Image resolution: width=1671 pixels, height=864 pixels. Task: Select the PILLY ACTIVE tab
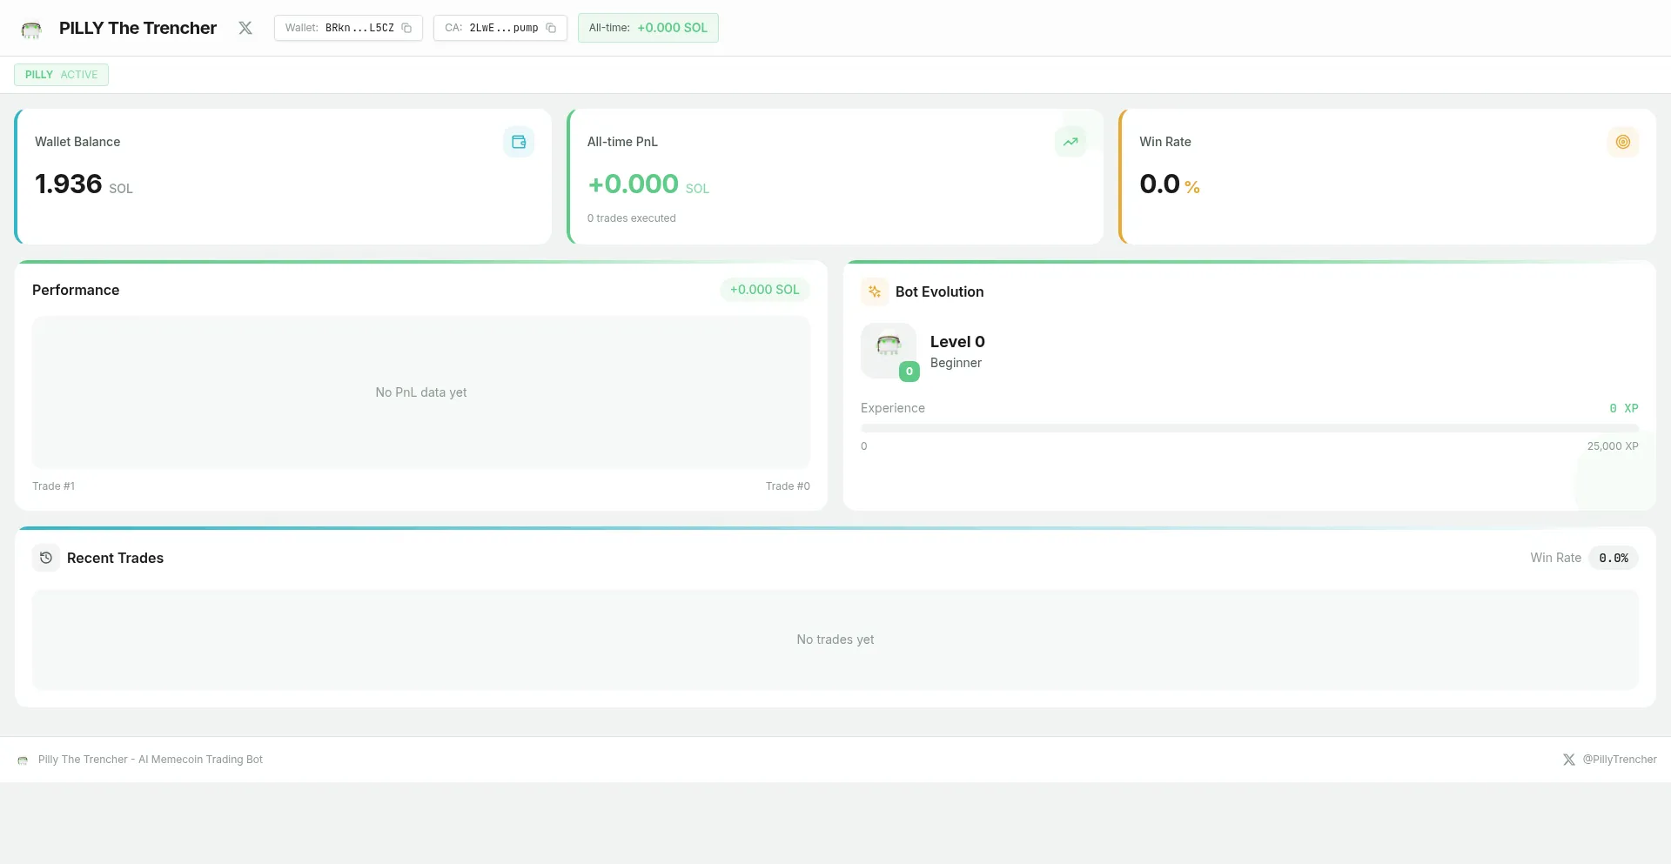[61, 75]
